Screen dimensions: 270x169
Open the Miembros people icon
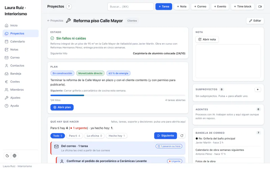pos(6,90)
